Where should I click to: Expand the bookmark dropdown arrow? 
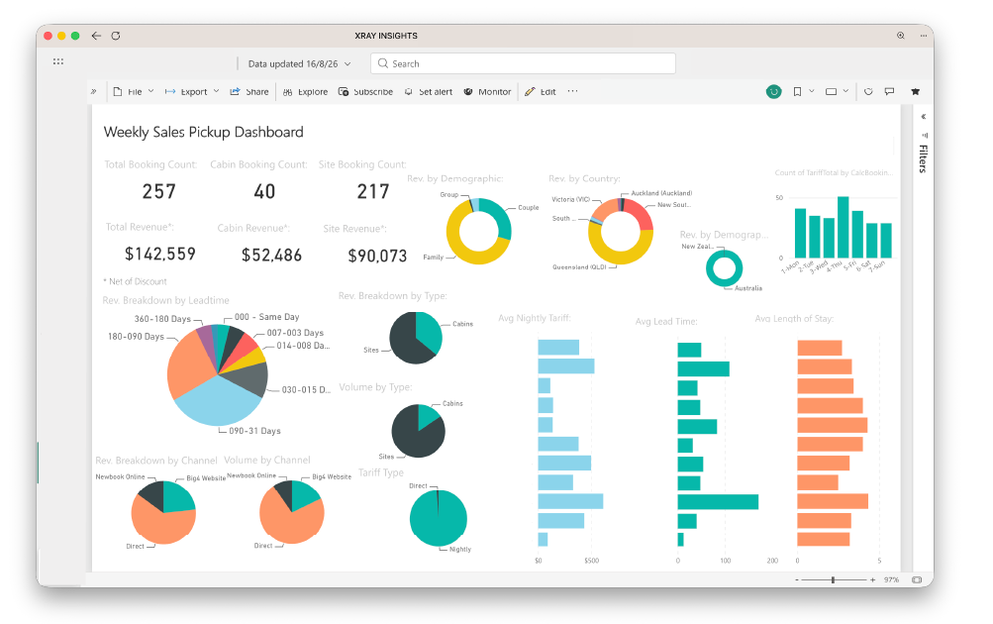(811, 91)
